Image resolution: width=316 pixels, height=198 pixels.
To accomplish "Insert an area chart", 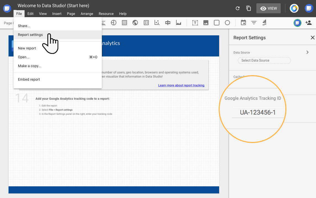I will coord(179,23).
